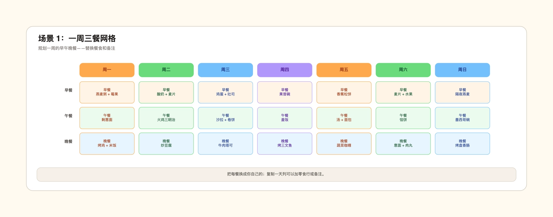Select the 周二 column header
The image size is (553, 217).
[166, 70]
